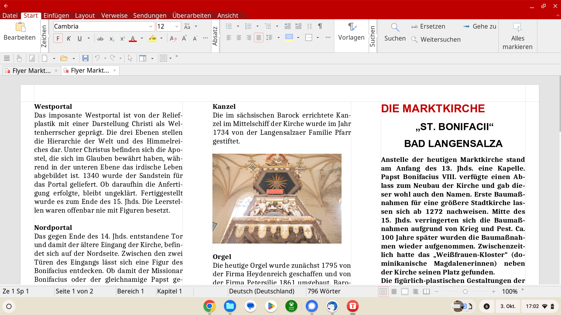Open the font size dropdown

click(176, 27)
